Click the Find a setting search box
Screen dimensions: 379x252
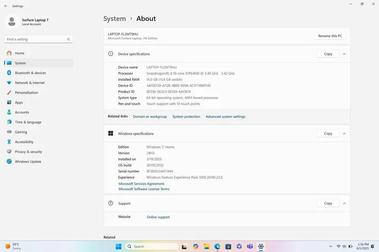[38, 39]
